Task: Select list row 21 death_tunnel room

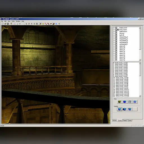Action: tap(121, 94)
